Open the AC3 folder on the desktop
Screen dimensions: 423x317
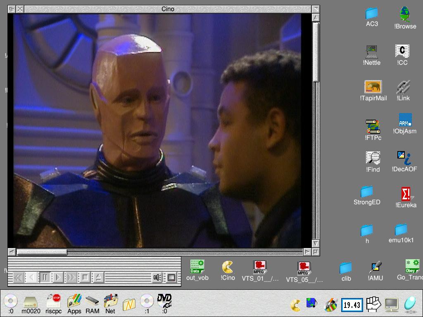(372, 17)
